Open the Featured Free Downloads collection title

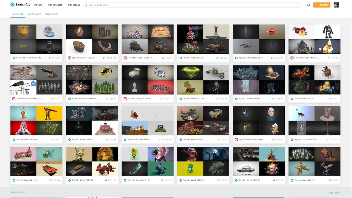click(29, 58)
